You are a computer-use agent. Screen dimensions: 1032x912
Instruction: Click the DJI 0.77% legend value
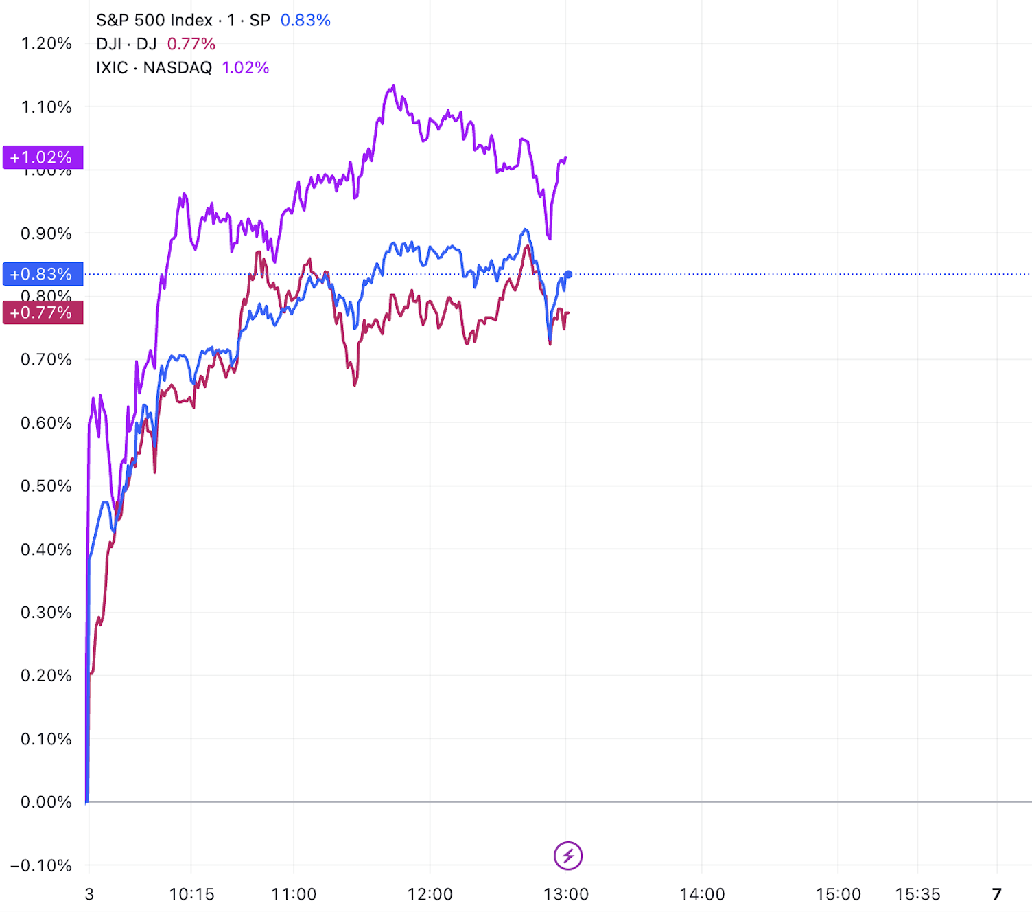(x=191, y=44)
